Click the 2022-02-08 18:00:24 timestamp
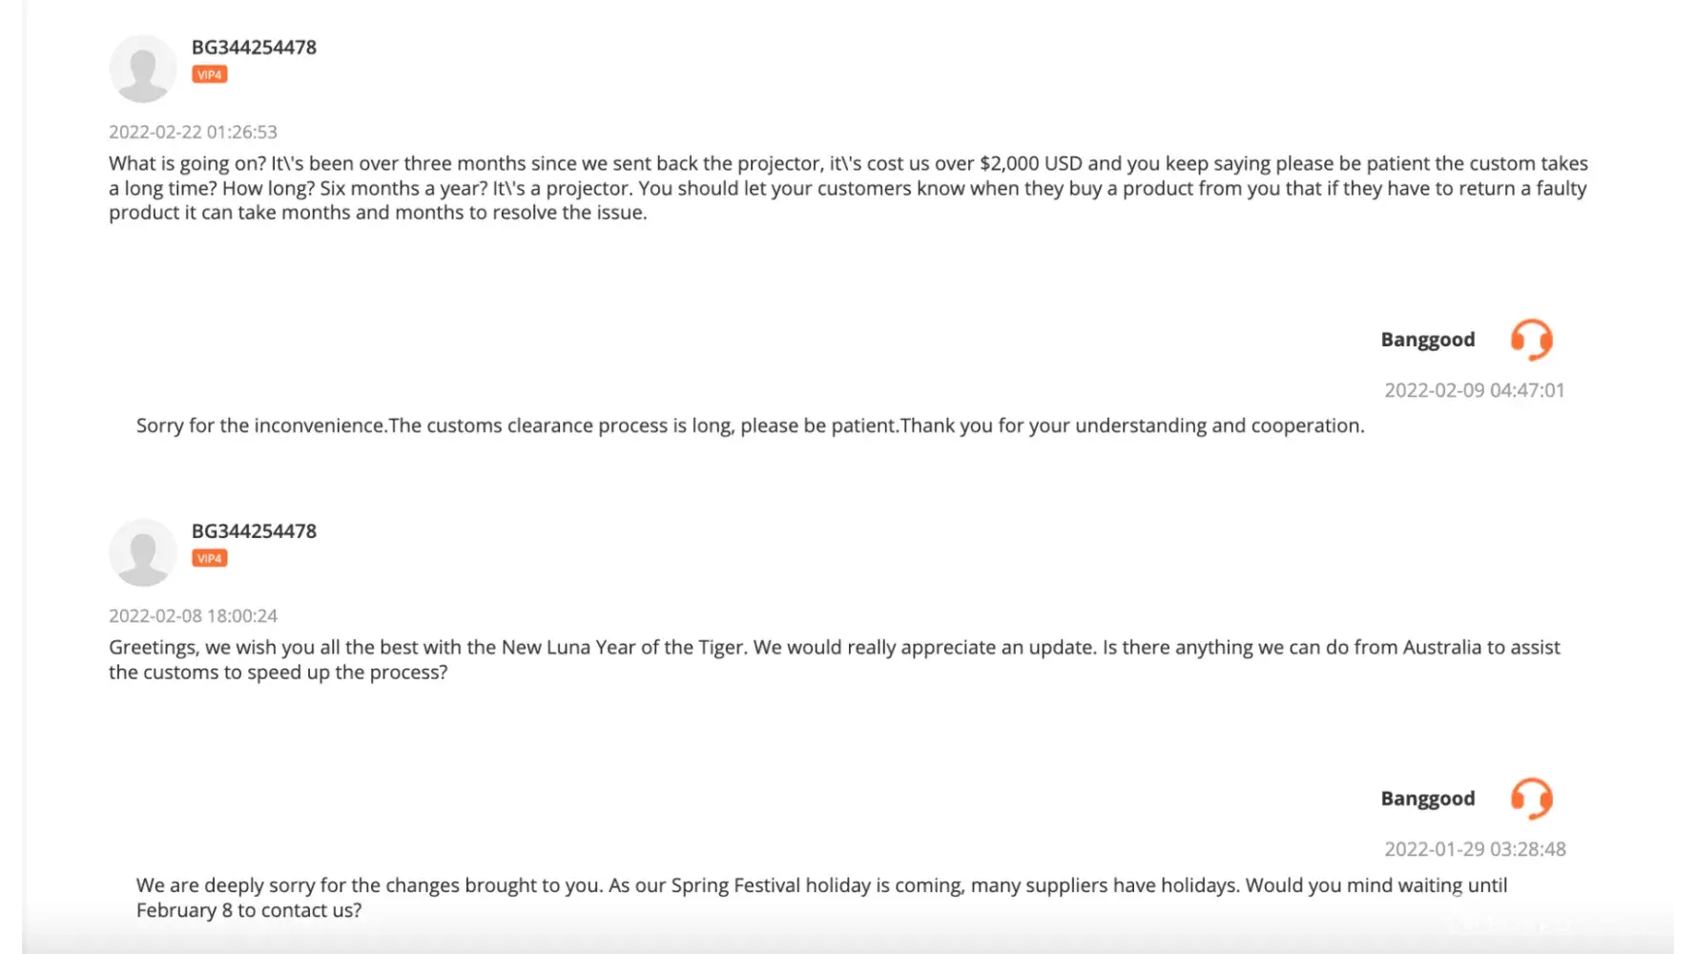 [x=193, y=615]
